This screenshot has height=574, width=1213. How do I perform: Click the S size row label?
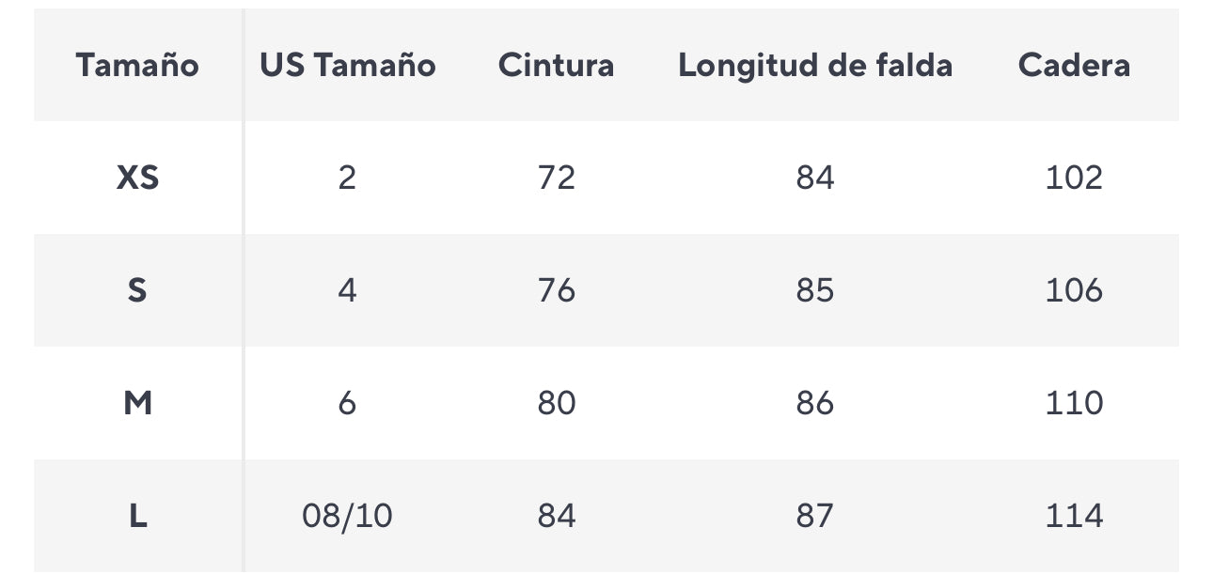137,290
